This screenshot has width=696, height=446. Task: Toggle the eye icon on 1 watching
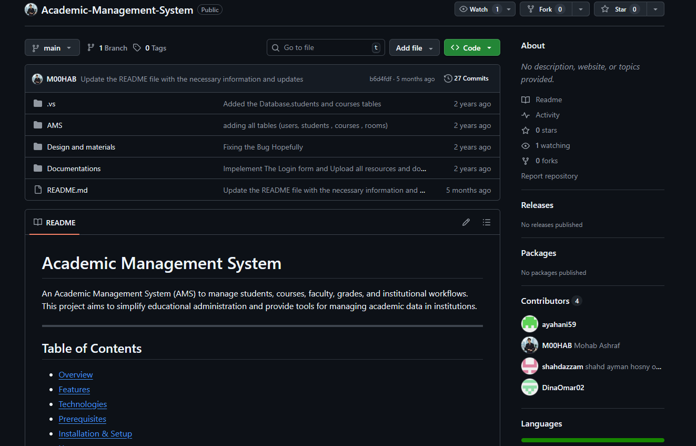pyautogui.click(x=525, y=145)
